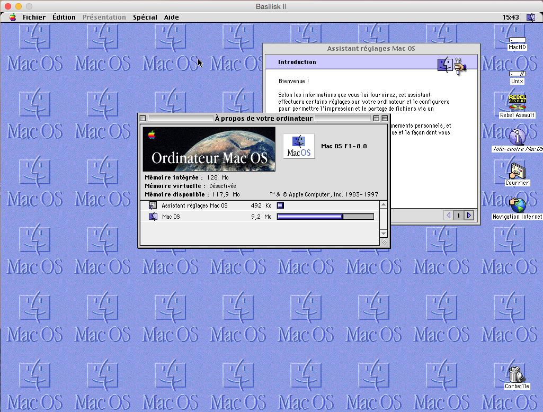Click the Assistant réglages memory usage bar
Screen dimensions: 543x412
(x=280, y=205)
